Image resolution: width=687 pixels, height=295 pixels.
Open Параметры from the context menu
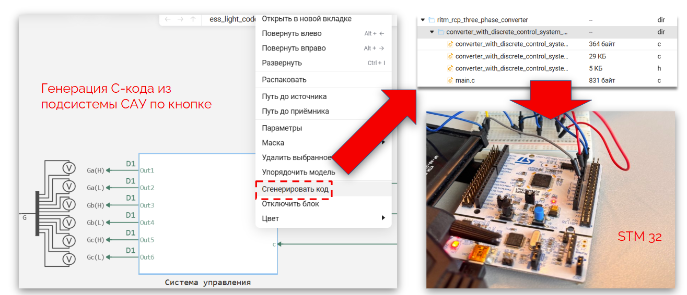(282, 128)
